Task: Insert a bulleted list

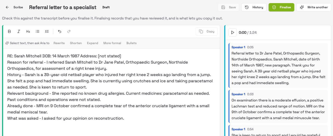Action: point(37,31)
